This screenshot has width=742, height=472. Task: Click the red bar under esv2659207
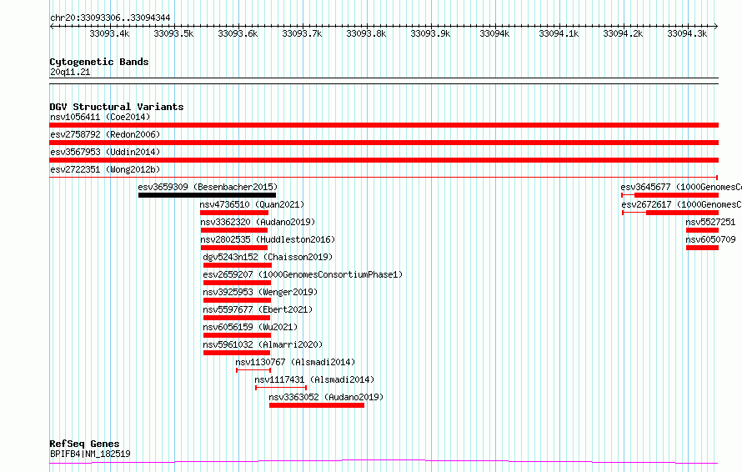[237, 283]
